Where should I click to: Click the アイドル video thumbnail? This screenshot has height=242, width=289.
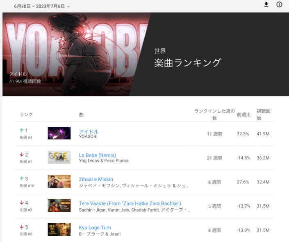[x=59, y=133]
